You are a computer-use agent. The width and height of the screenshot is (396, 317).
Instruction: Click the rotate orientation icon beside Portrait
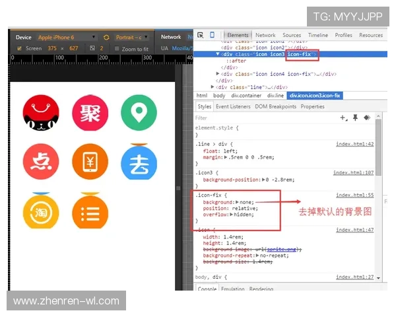(106, 38)
